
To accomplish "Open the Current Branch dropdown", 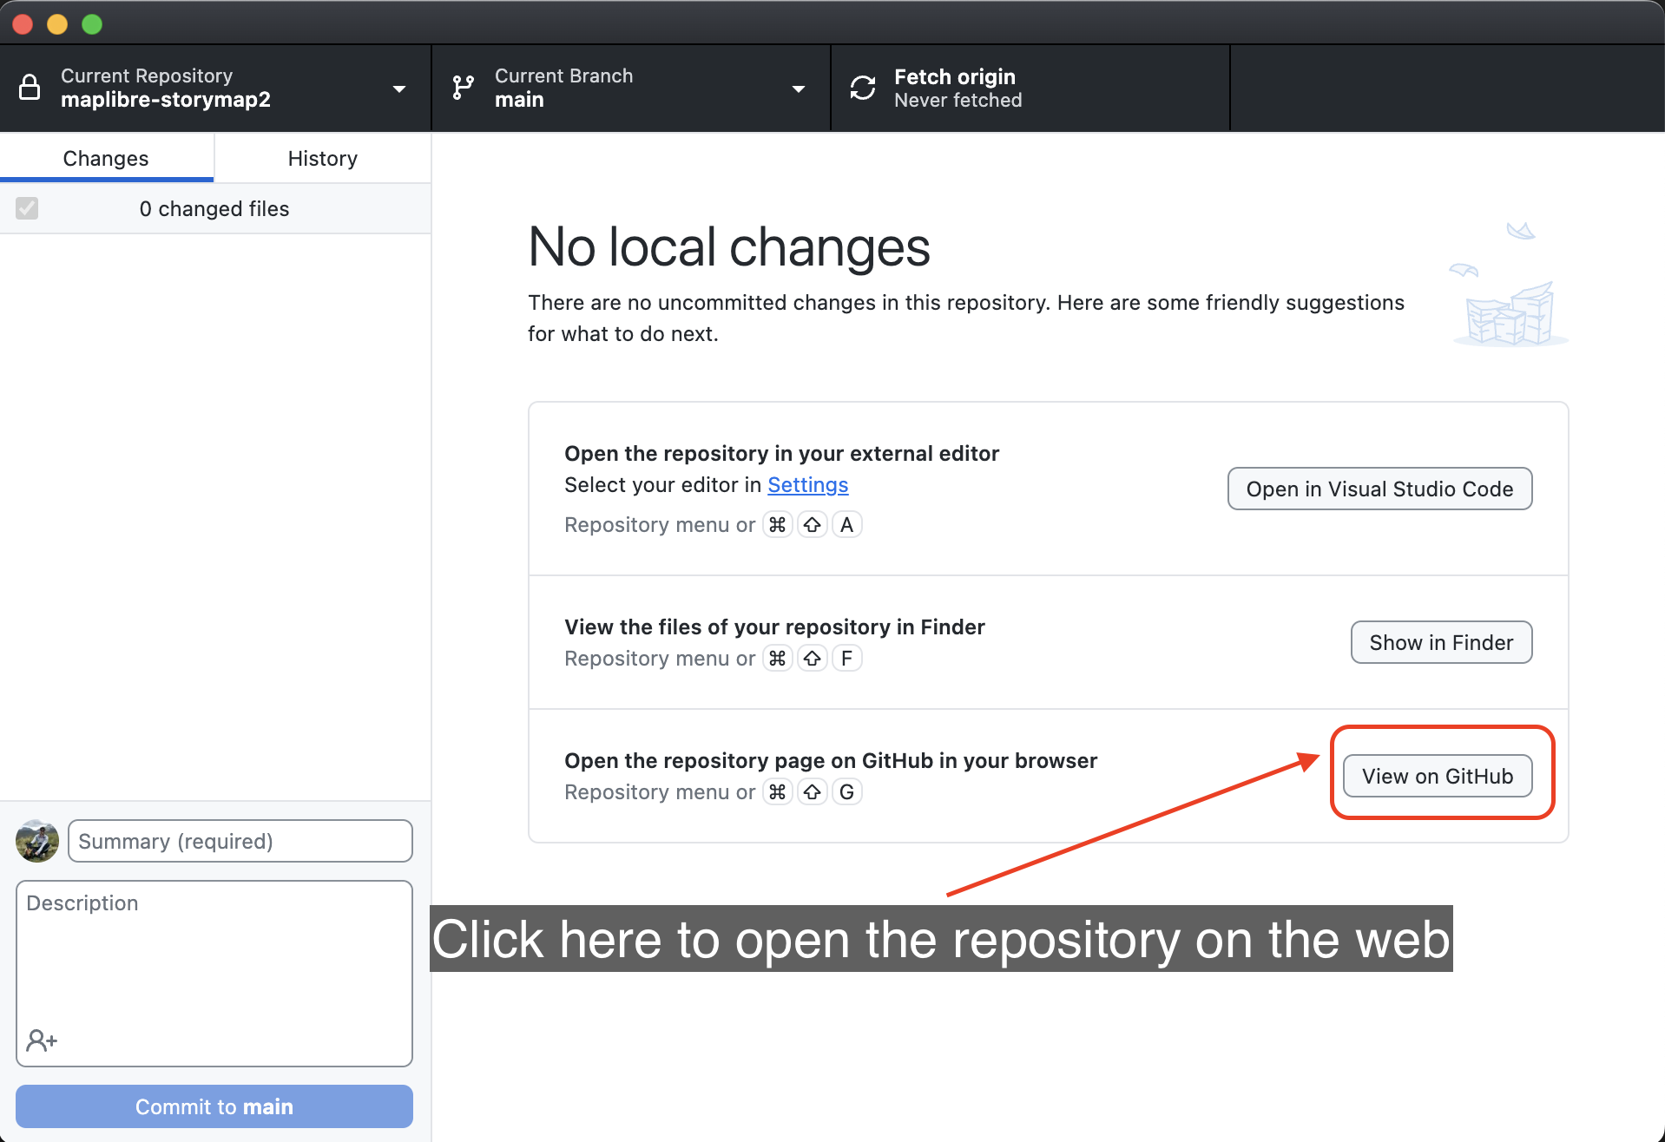I will click(798, 88).
